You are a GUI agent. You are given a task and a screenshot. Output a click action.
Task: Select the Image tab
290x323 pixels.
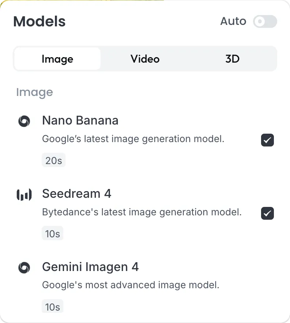[57, 59]
